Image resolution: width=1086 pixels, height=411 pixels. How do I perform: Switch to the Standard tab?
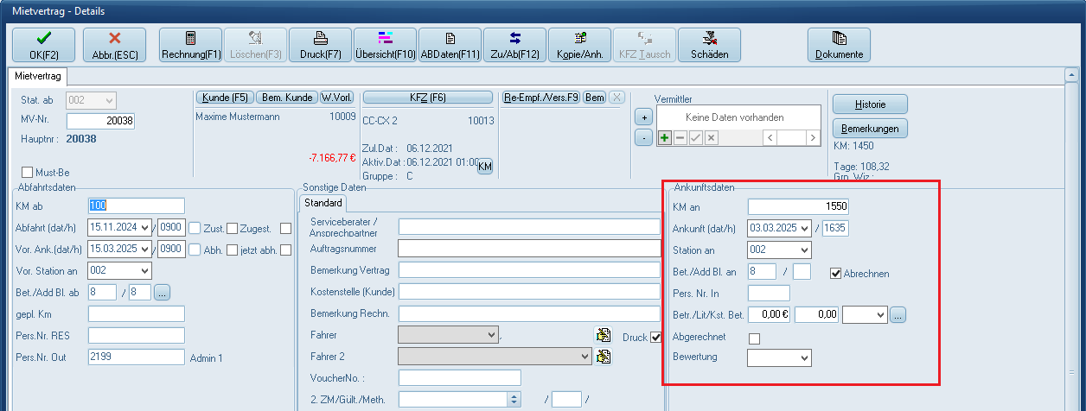[x=323, y=204]
